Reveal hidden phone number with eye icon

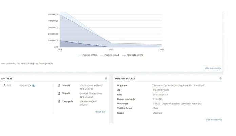click(x=34, y=86)
